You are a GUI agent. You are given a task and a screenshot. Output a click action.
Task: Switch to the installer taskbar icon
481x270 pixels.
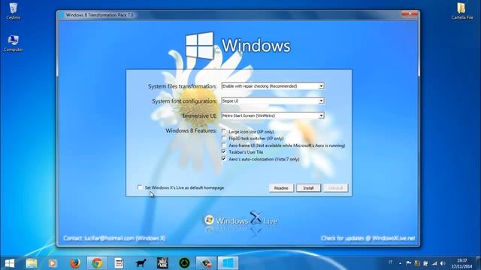tap(206, 263)
